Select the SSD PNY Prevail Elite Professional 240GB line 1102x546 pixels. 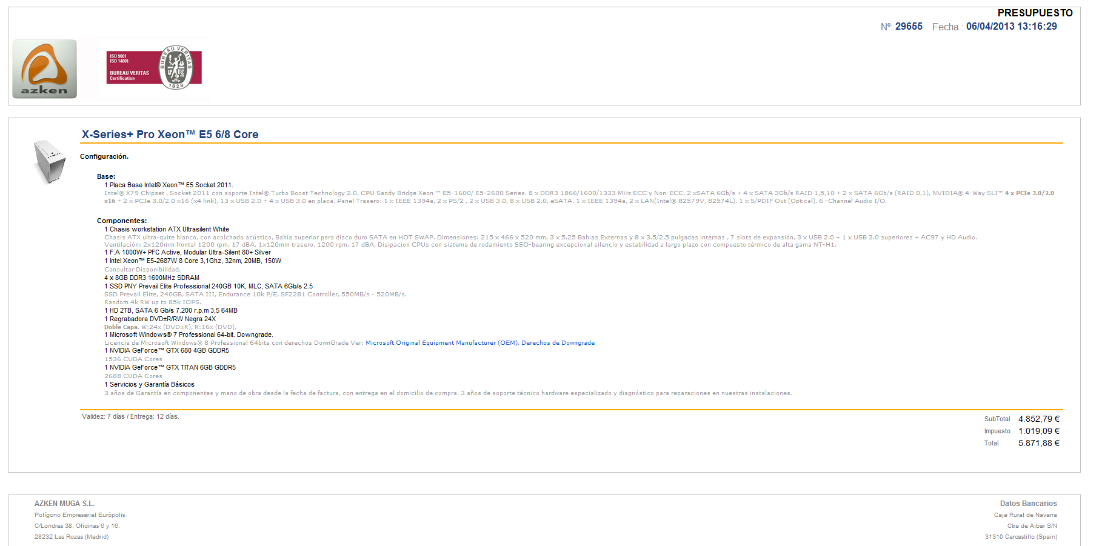pyautogui.click(x=209, y=287)
